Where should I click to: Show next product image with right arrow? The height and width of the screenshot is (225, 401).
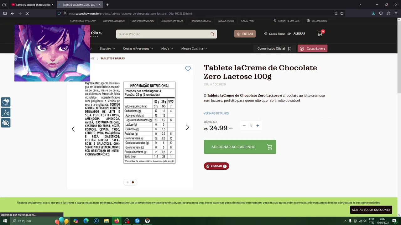(x=187, y=127)
